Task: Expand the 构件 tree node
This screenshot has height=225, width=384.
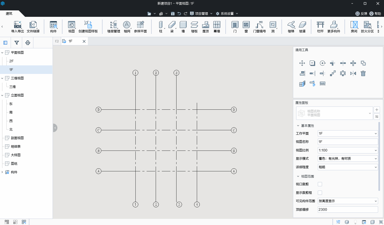Action: click(x=2, y=172)
